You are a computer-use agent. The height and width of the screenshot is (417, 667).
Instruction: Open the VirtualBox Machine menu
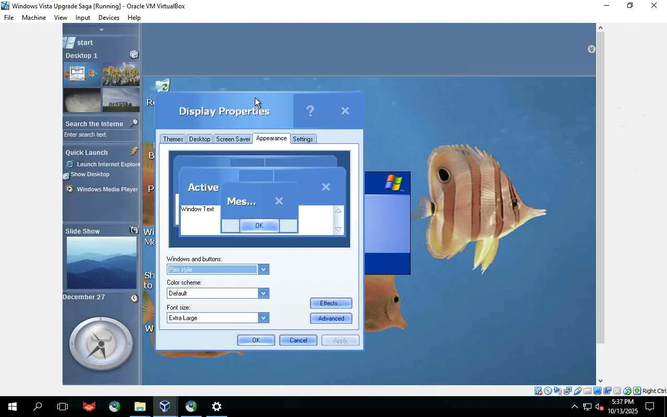[34, 17]
